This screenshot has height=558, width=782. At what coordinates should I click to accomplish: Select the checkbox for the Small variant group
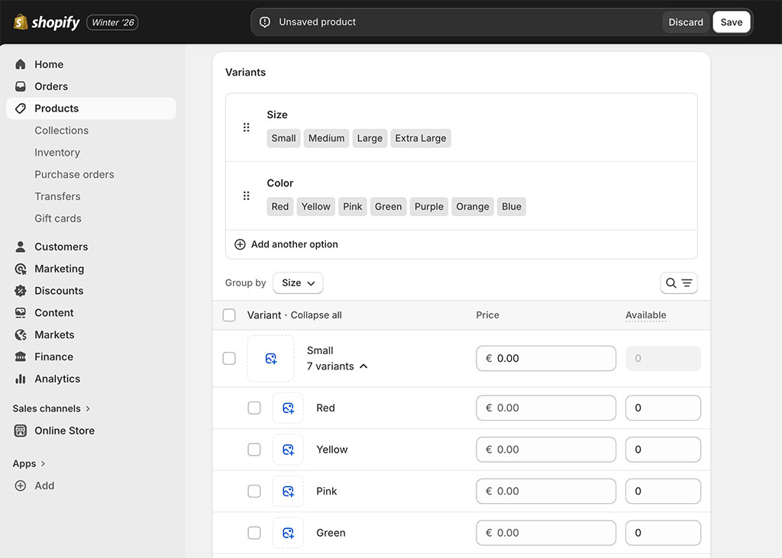pos(229,358)
